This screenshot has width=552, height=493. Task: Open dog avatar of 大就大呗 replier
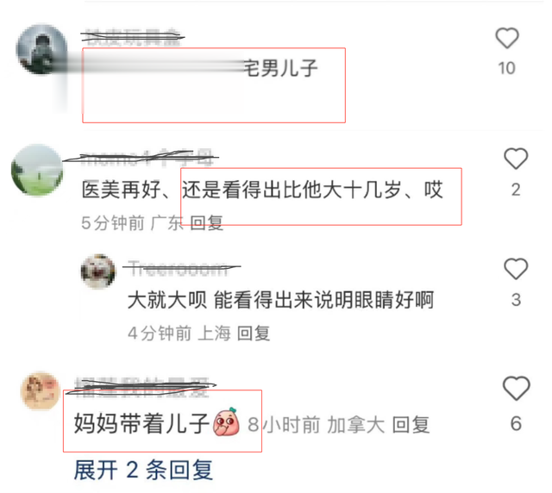coord(98,271)
